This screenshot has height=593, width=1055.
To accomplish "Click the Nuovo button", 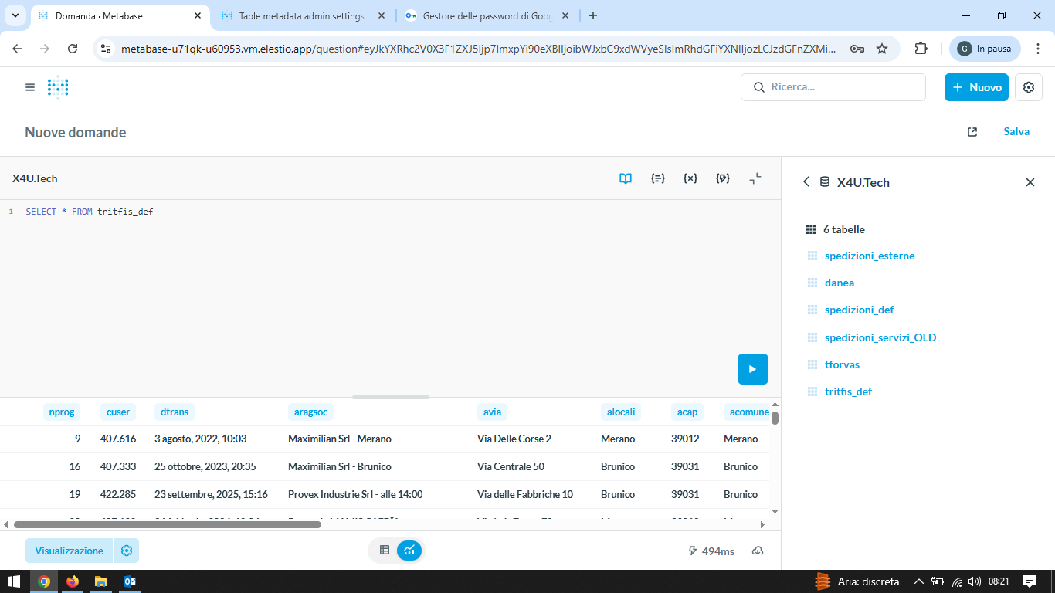I will tap(976, 87).
